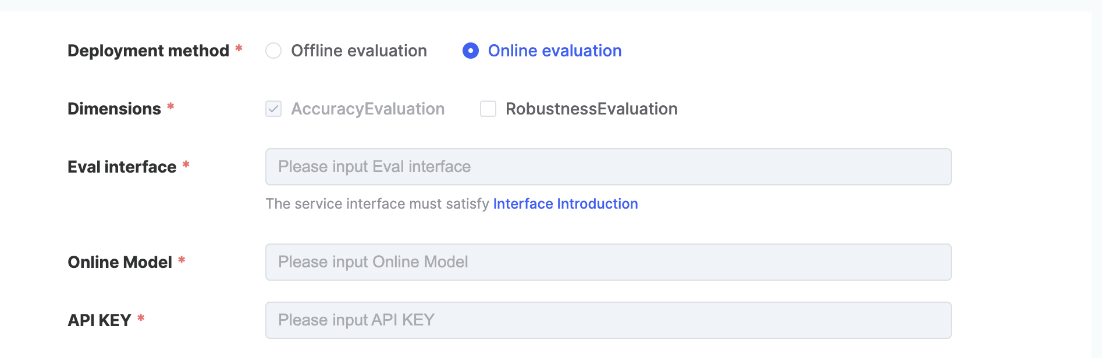Click the 'Dimensions' field label
The image size is (1102, 358).
[114, 109]
